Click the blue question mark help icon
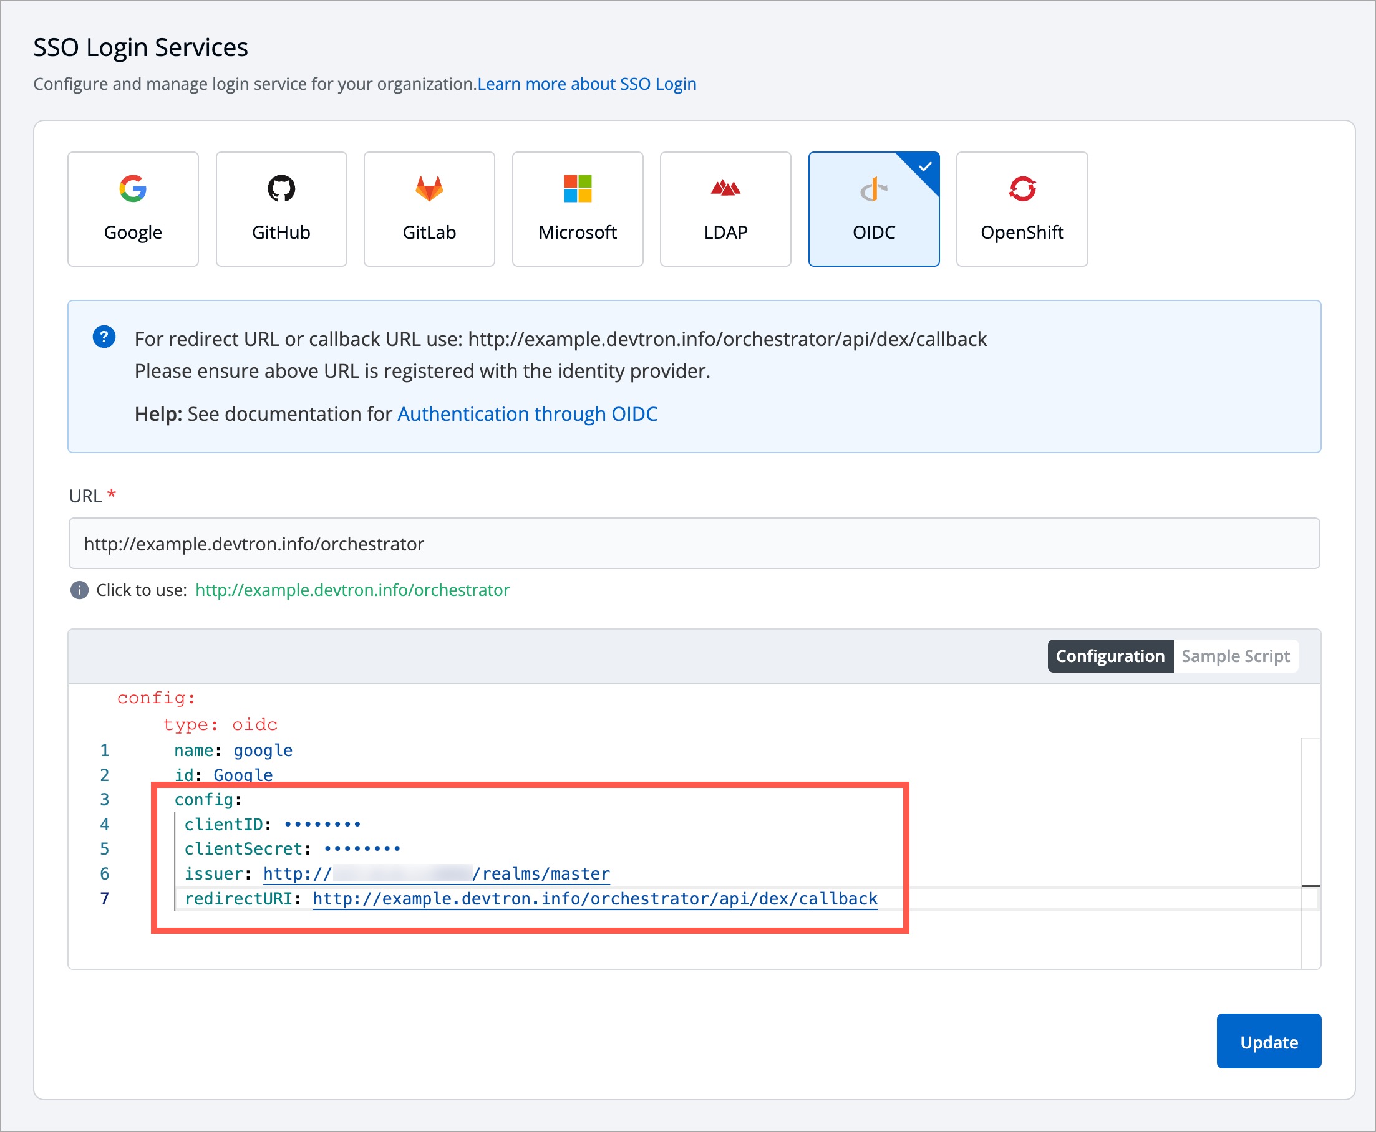Viewport: 1376px width, 1132px height. tap(104, 337)
